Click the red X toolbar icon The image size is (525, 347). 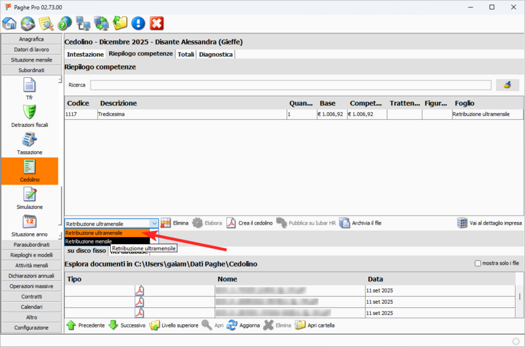[157, 24]
